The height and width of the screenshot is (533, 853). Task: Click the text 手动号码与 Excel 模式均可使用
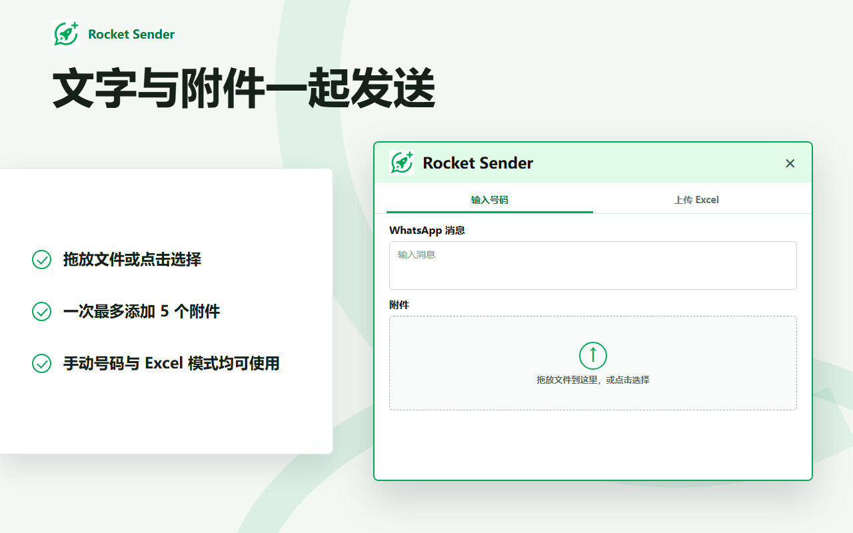tap(171, 363)
